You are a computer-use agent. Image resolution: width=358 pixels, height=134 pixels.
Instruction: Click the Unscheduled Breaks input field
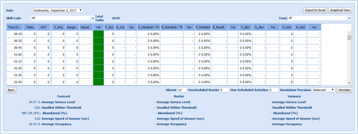click(224, 90)
